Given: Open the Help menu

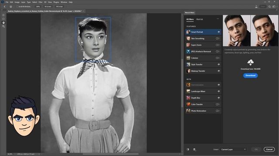Looking at the screenshot, I should tap(71, 2).
